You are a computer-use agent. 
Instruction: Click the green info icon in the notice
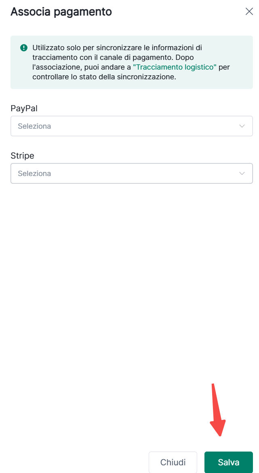[24, 48]
